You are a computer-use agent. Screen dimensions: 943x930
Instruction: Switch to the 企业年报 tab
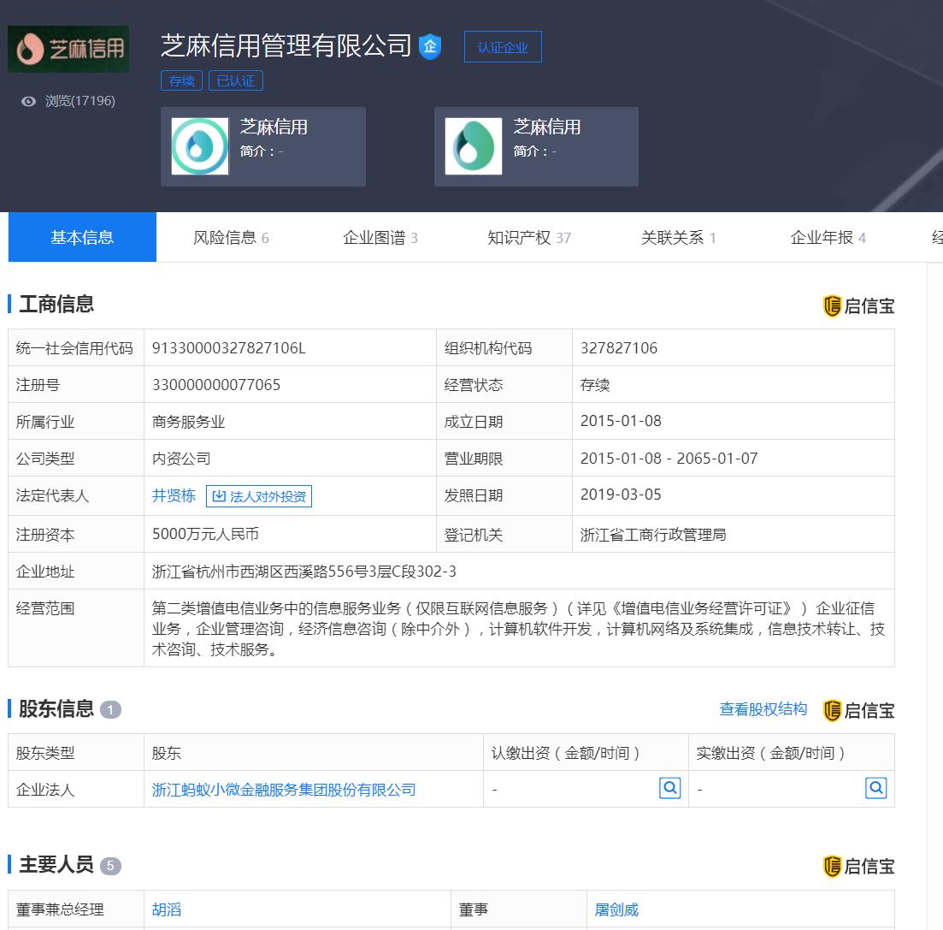pos(828,237)
